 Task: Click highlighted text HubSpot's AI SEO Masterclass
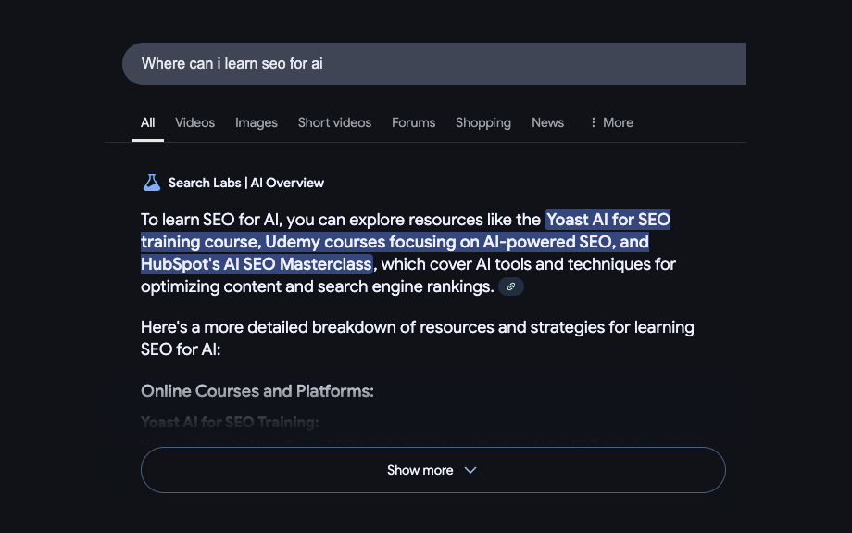pyautogui.click(x=257, y=264)
